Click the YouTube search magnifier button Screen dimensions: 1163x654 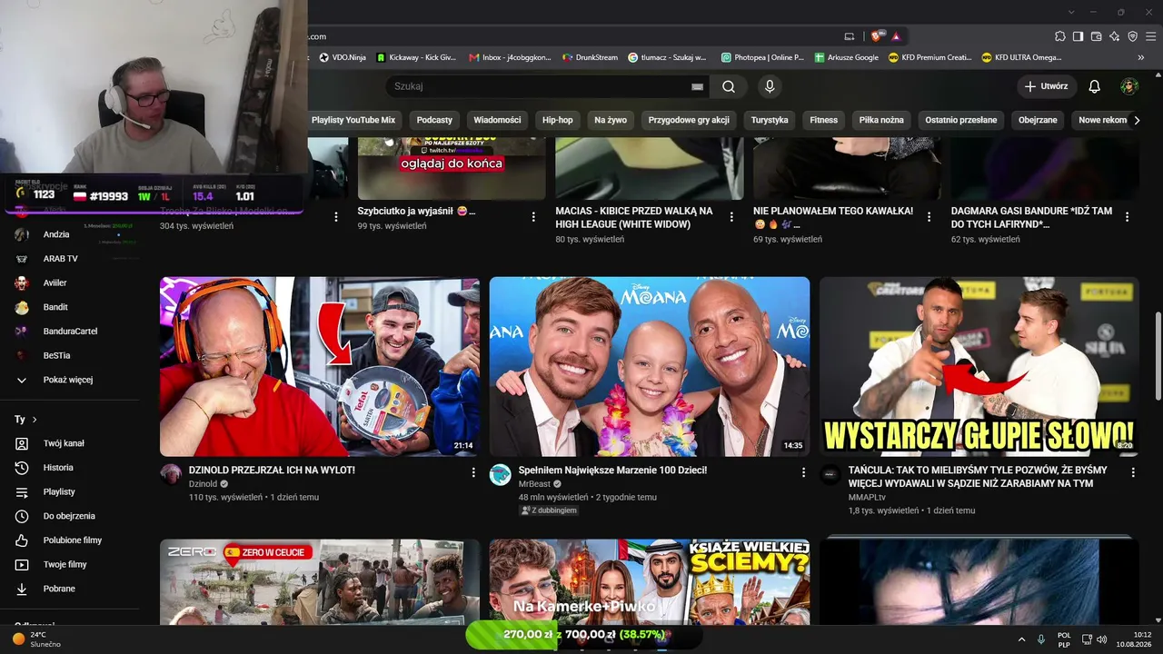pyautogui.click(x=729, y=86)
